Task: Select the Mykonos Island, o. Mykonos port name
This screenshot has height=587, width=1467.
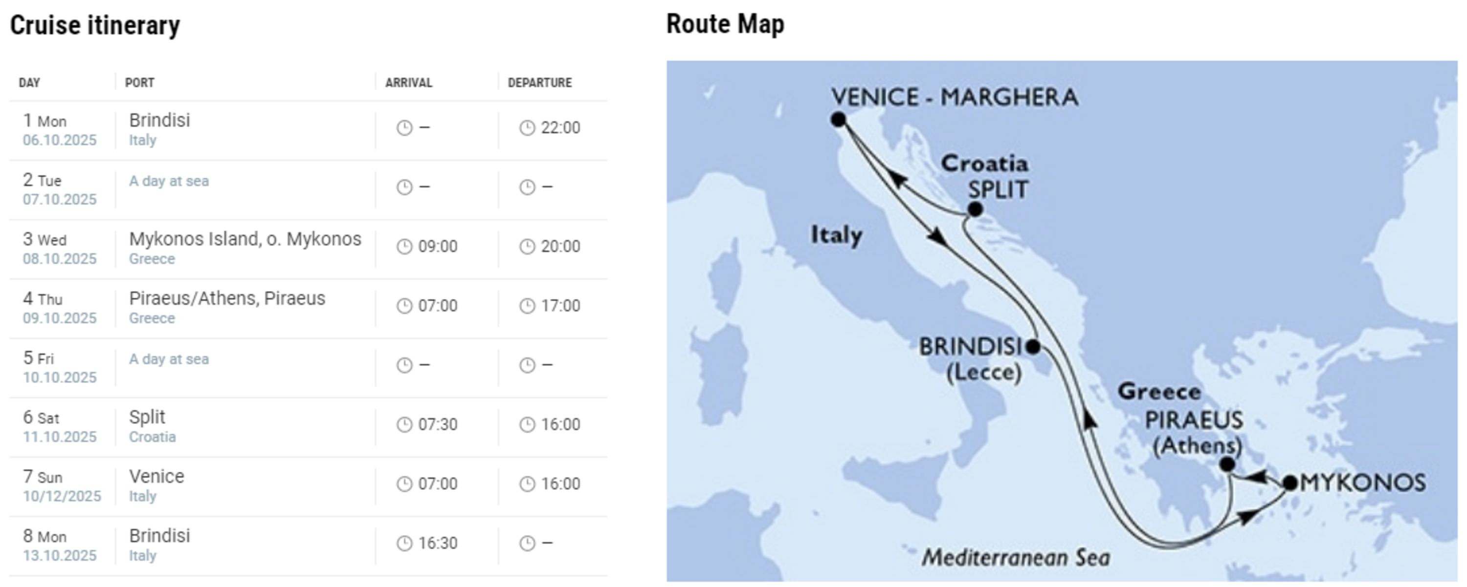Action: (245, 239)
